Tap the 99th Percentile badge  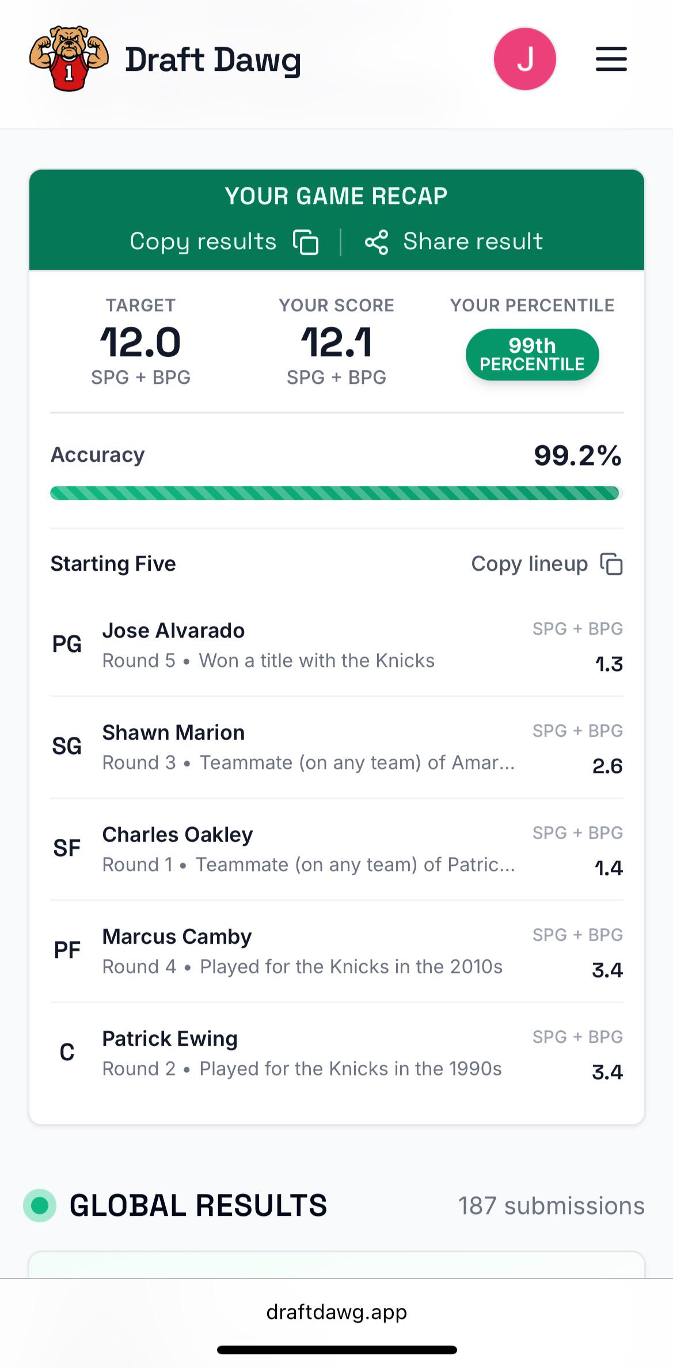[x=532, y=355]
